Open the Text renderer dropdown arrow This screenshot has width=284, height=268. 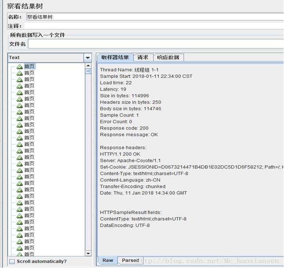(88, 58)
